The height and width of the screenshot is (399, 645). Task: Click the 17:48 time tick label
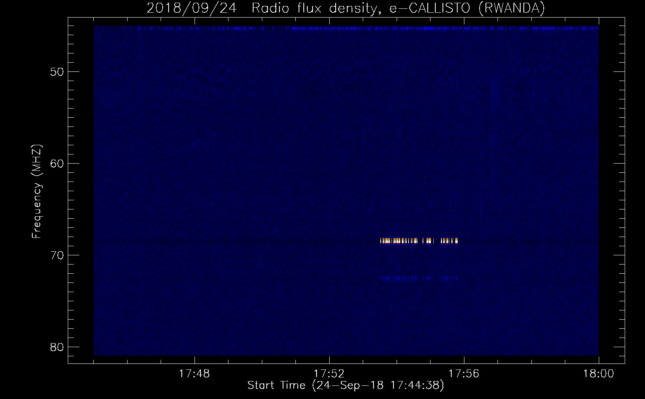pos(195,374)
